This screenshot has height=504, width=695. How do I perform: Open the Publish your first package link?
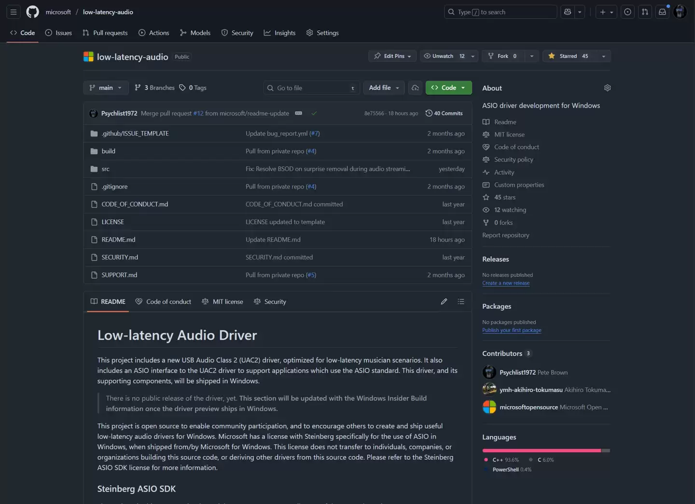point(511,330)
